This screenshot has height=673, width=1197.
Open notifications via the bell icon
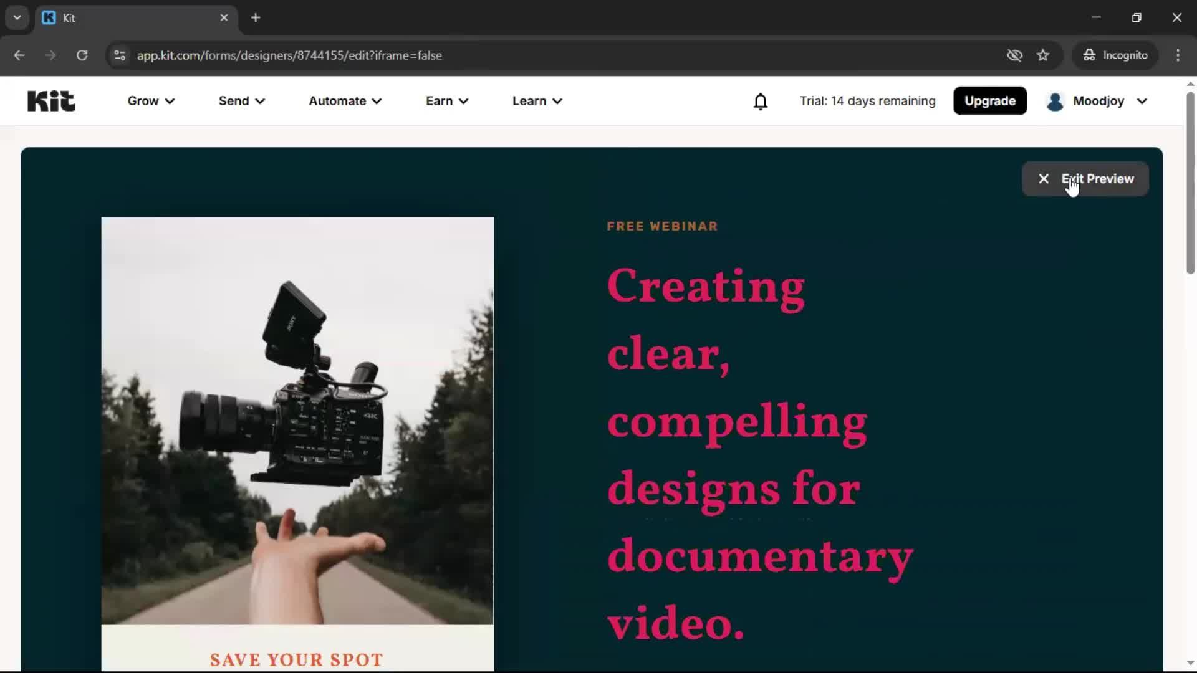tap(761, 101)
